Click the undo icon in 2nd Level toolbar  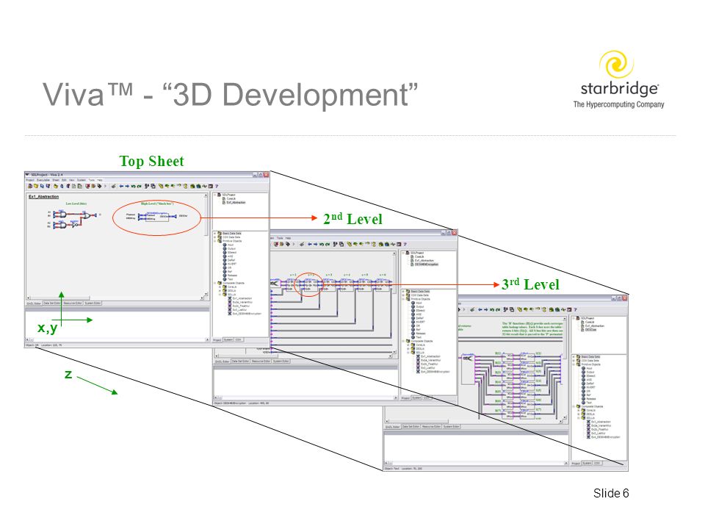tap(322, 244)
